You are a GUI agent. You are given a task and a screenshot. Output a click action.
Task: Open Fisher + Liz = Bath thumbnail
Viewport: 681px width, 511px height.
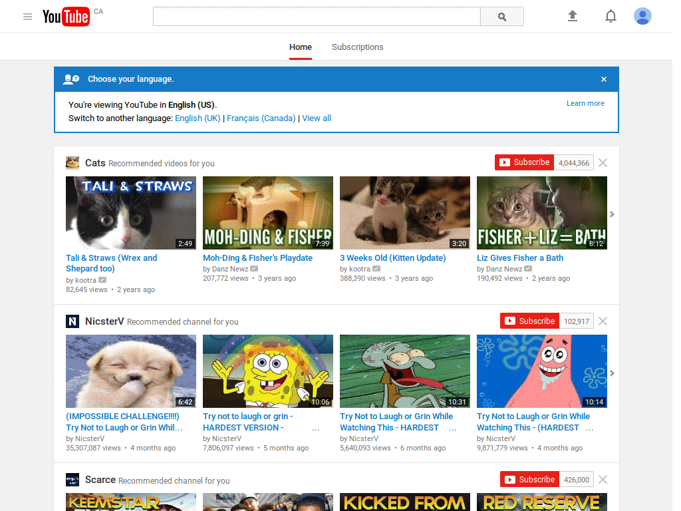coord(542,213)
